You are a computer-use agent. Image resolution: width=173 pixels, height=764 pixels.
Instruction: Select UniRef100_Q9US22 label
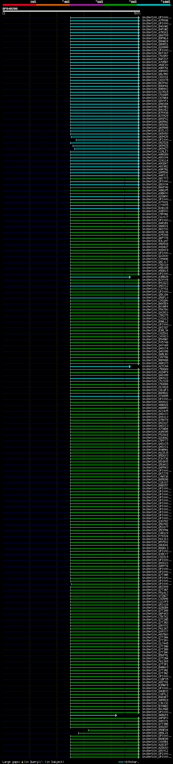point(155,378)
